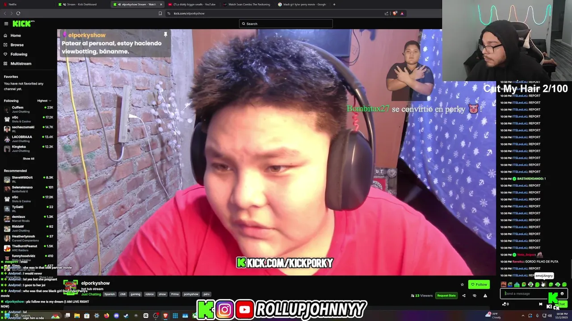This screenshot has width=572, height=321.
Task: Click the pin icon on pinned message
Action: [165, 34]
